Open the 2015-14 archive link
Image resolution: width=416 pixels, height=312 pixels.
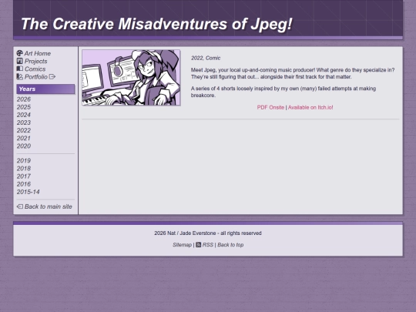pos(29,192)
